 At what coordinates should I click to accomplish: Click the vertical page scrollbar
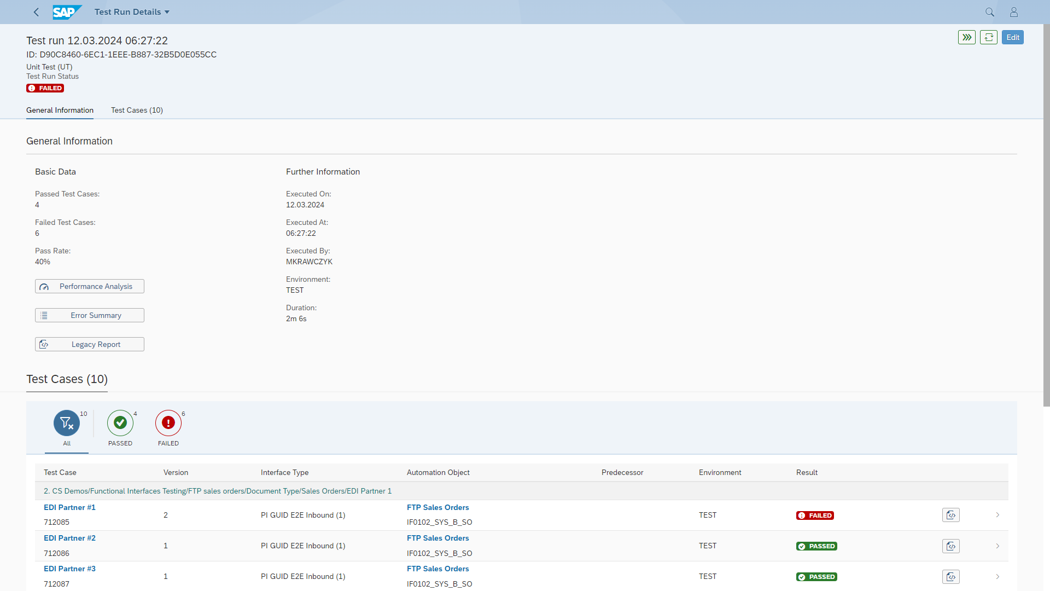[x=1046, y=219]
